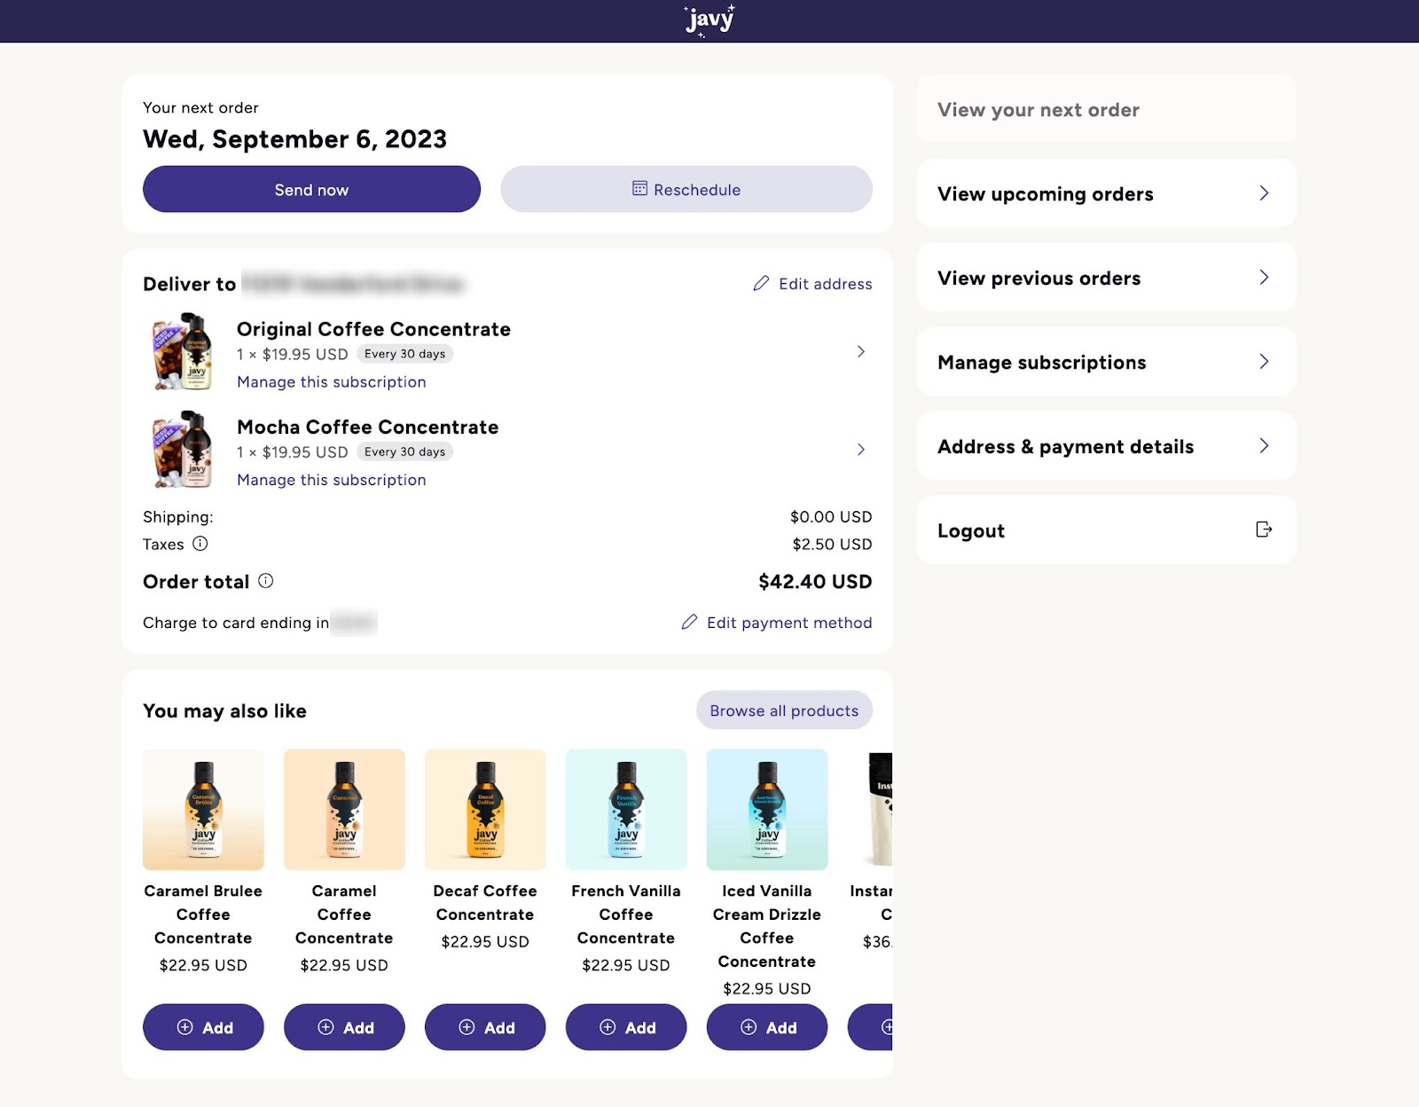Expand the Original Coffee Concentrate item chevron
Screen dimensions: 1419x1107
[x=861, y=351]
